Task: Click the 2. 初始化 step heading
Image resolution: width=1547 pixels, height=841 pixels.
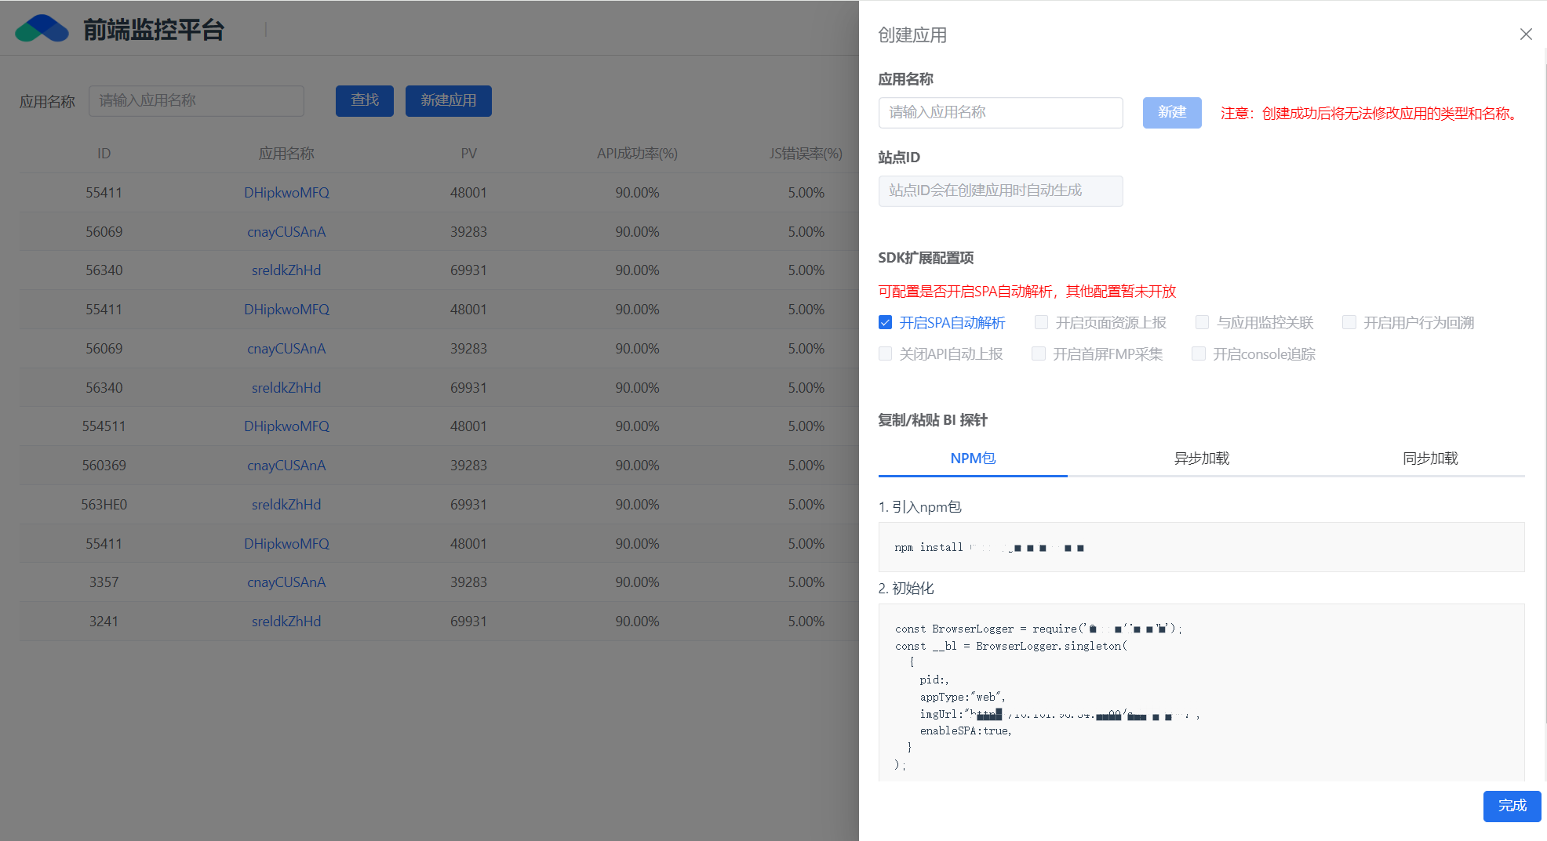Action: tap(906, 589)
